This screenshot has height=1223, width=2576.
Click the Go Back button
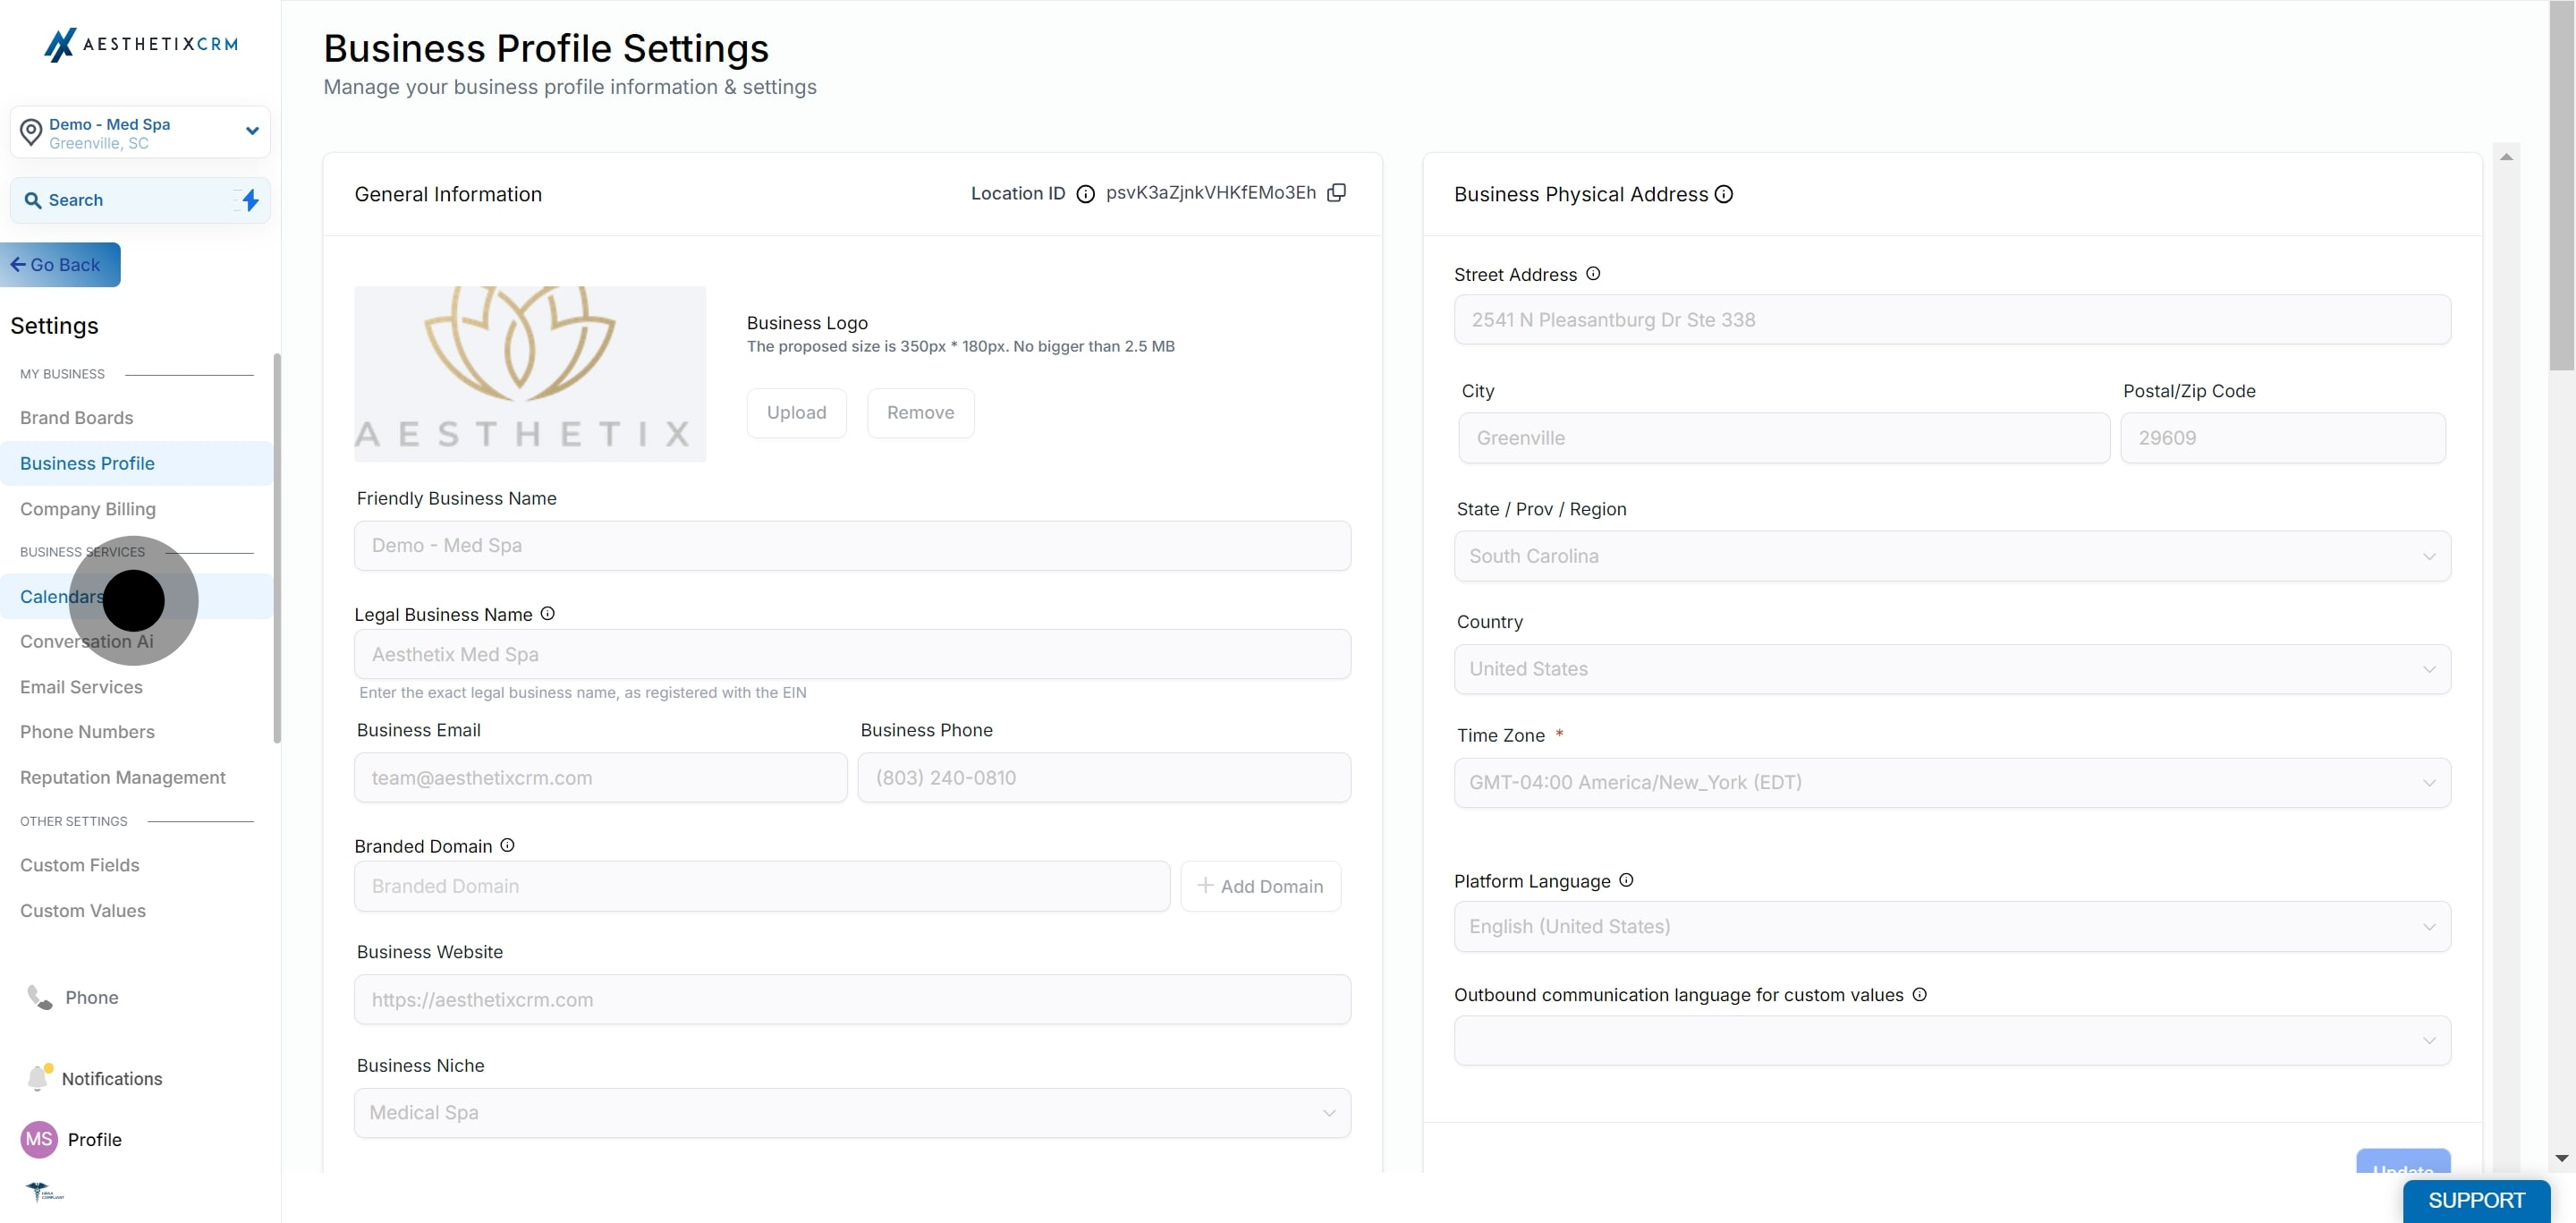60,265
